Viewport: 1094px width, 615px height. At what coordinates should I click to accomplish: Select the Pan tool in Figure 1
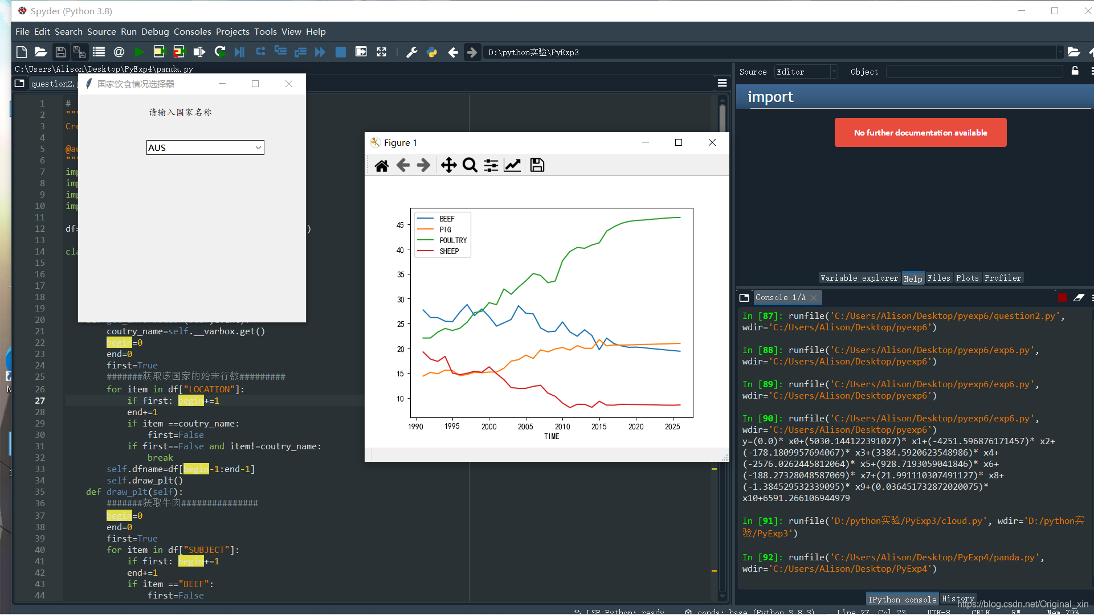pyautogui.click(x=449, y=165)
